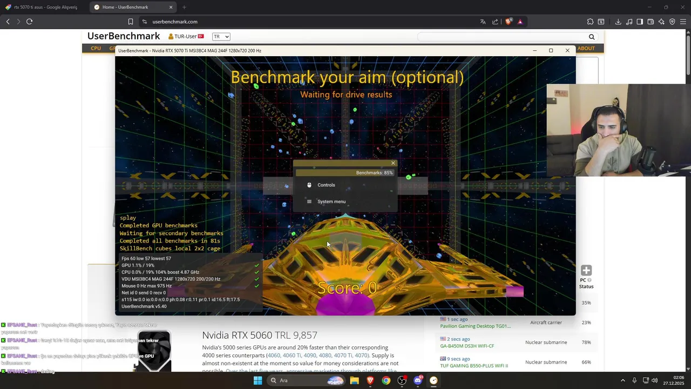This screenshot has height=389, width=691.
Task: Click the "Score: 0" text
Action: point(347,288)
